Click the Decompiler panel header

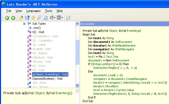coord(124,24)
